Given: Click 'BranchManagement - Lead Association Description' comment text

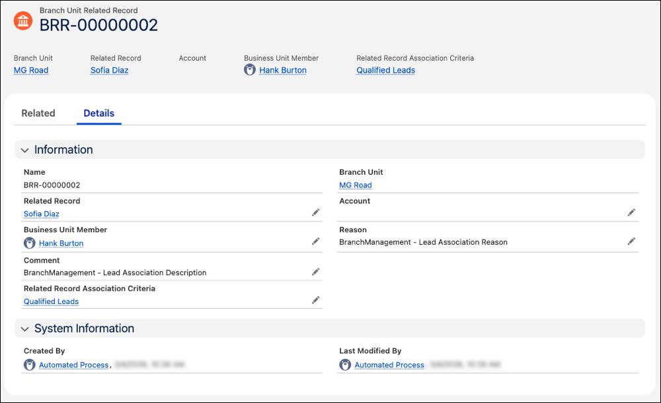Looking at the screenshot, I should tap(115, 272).
